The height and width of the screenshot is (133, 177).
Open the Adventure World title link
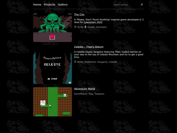point(85,89)
